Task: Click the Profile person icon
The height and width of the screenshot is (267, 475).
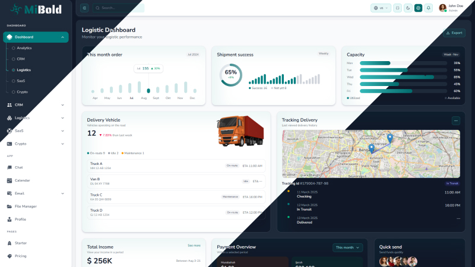Action: click(9, 220)
